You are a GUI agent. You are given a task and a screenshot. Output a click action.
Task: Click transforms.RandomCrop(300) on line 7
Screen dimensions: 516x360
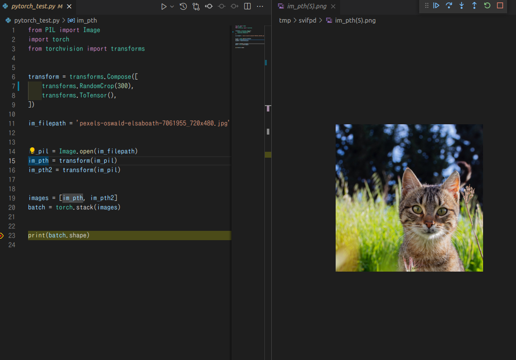[x=87, y=86]
